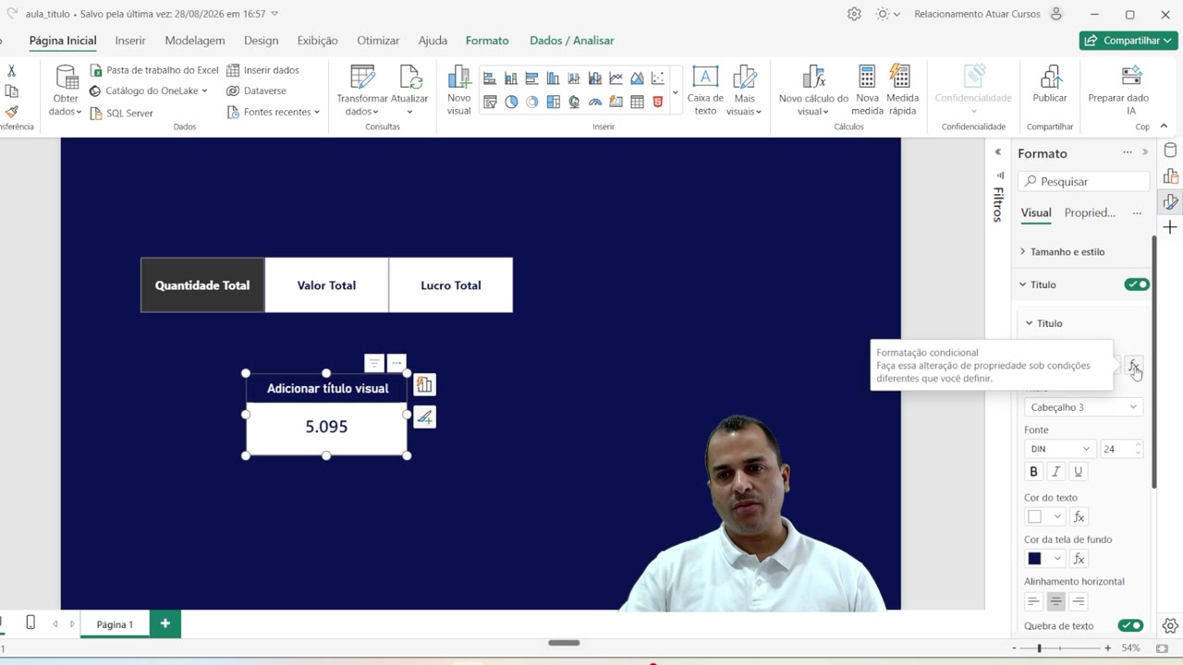This screenshot has height=665, width=1183.
Task: Insert the HTML5 custom visual
Action: [x=658, y=102]
